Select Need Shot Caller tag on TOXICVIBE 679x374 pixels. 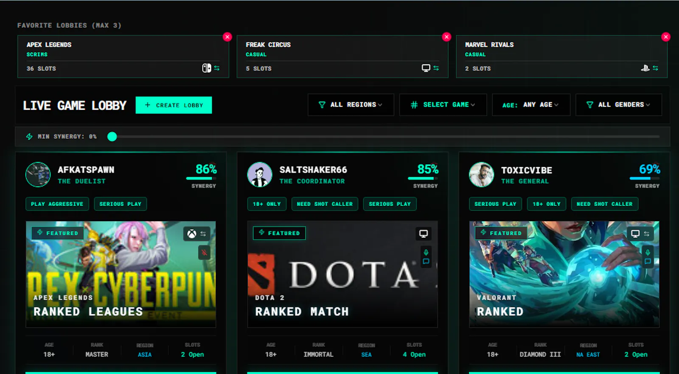pyautogui.click(x=605, y=204)
